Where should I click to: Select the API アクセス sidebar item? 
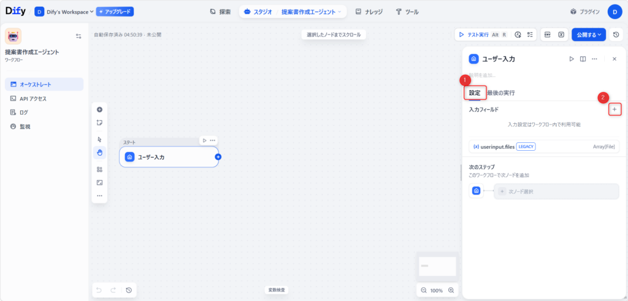(33, 98)
